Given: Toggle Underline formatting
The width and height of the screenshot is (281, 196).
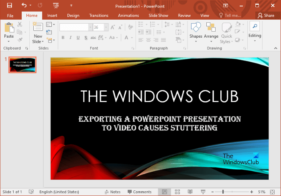Looking at the screenshot, I should [x=78, y=38].
